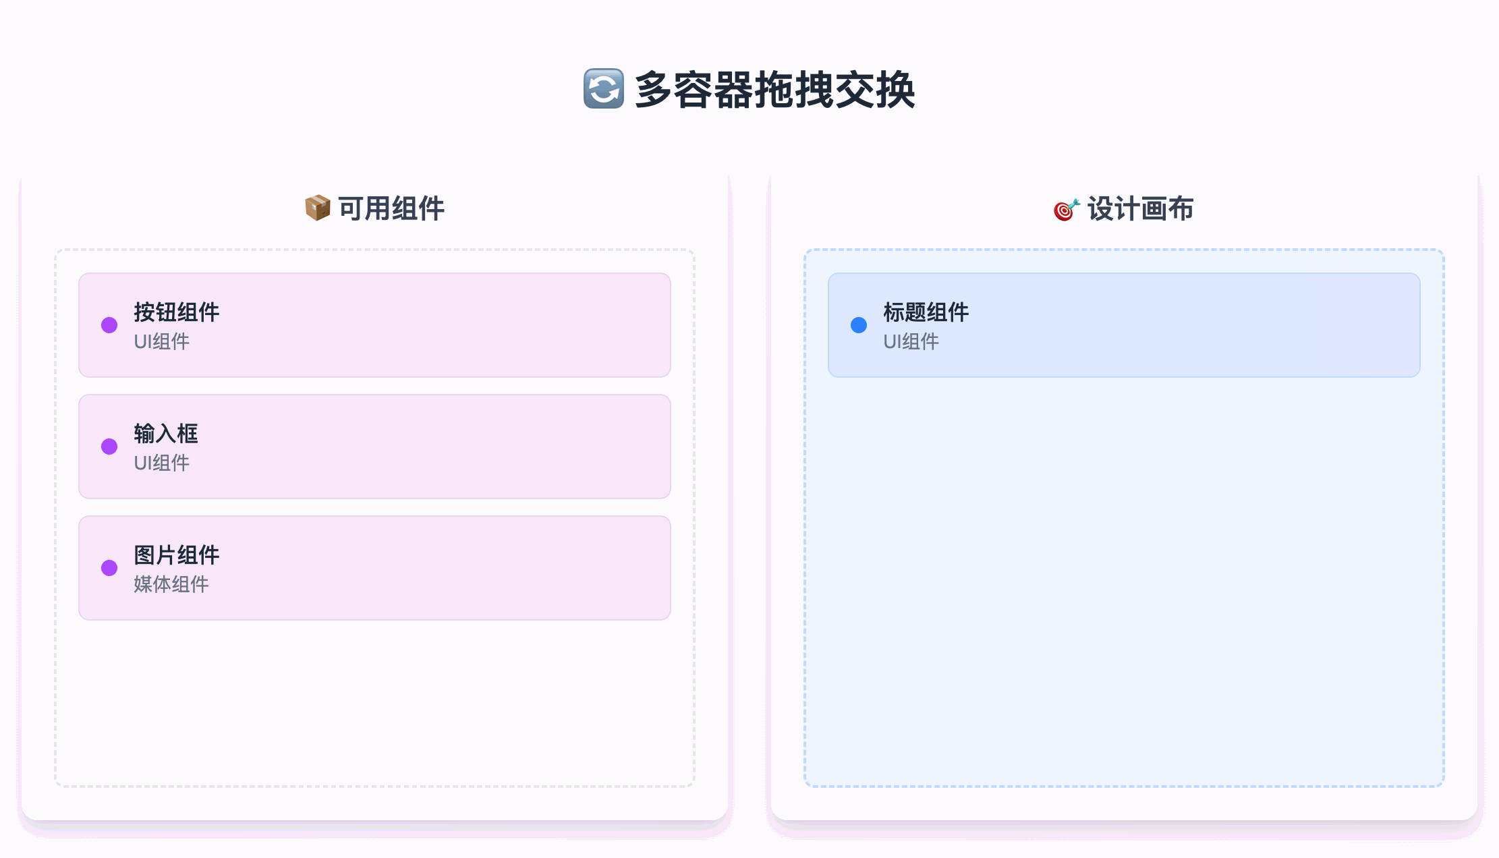Click the package box icon
Screen dimensions: 1499x858
pyautogui.click(x=317, y=208)
